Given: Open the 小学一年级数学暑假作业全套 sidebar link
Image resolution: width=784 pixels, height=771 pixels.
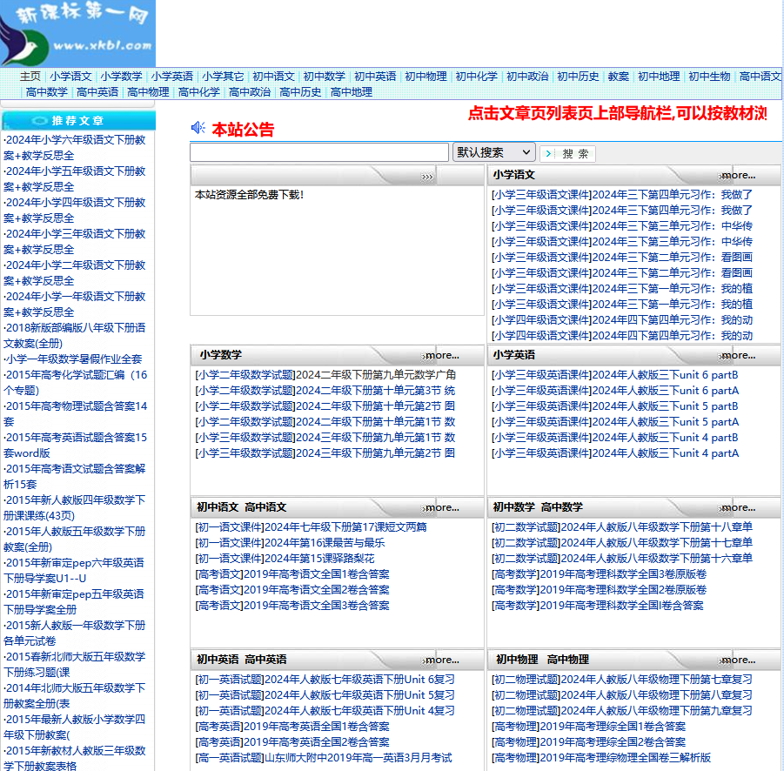Looking at the screenshot, I should 73,359.
